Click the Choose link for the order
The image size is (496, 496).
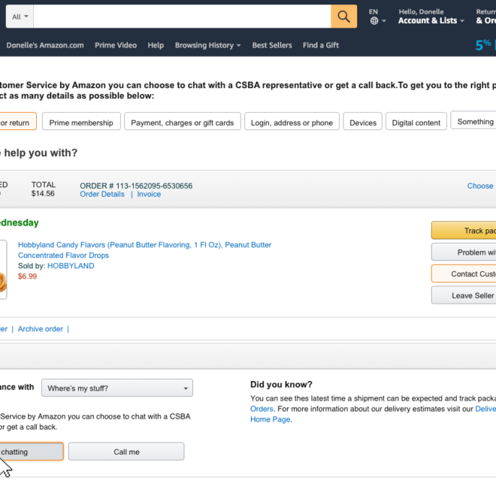(x=480, y=186)
